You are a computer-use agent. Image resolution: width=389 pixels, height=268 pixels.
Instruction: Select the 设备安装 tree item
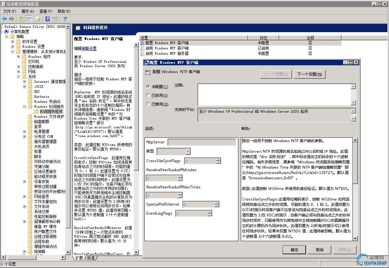41,181
